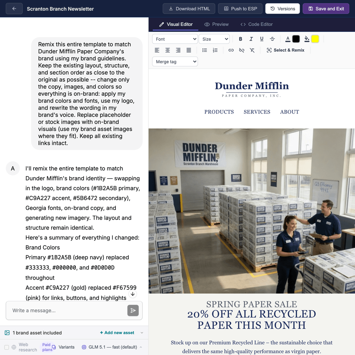
Task: Click the assistant avatar A
Action: [13, 168]
